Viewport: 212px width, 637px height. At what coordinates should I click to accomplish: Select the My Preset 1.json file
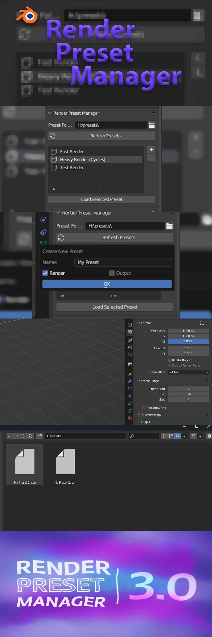tap(25, 464)
